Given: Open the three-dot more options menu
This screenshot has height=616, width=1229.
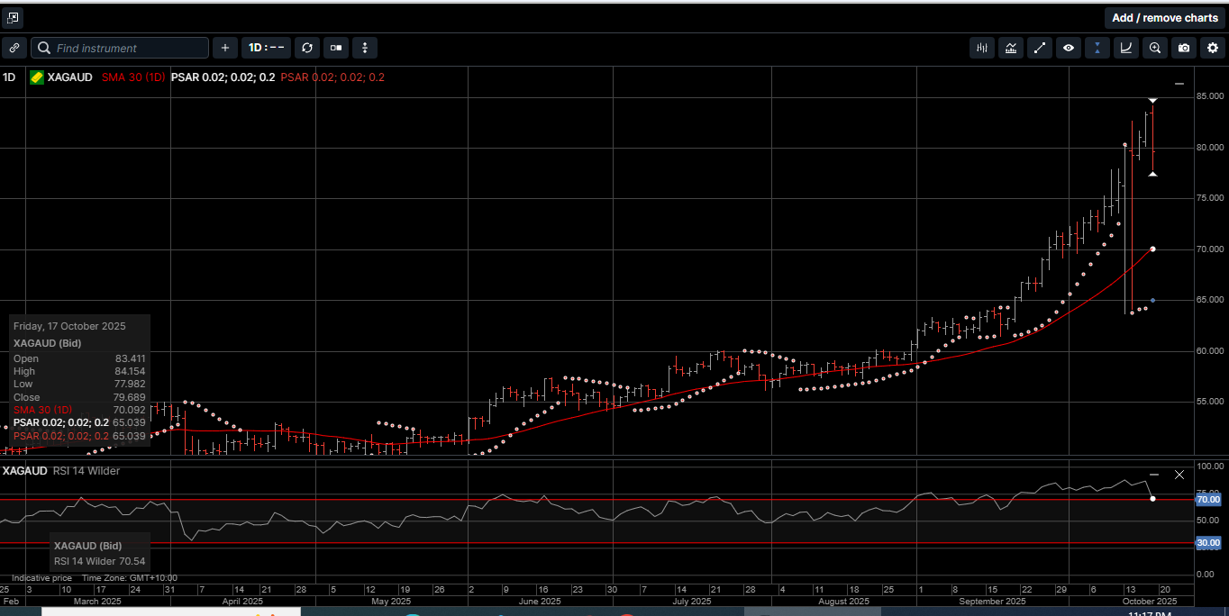Looking at the screenshot, I should (x=364, y=48).
